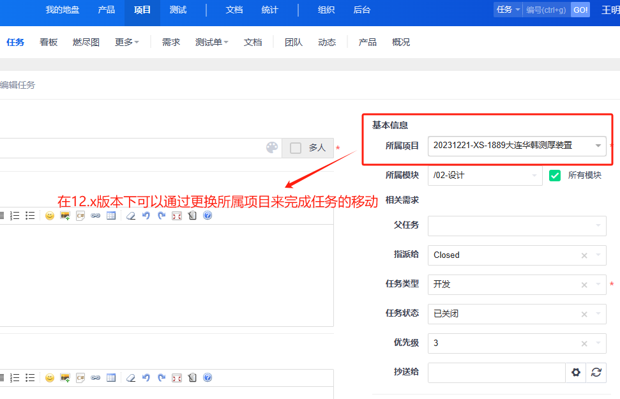Click the hyperlink icon in the lower editor toolbar
The image size is (620, 399).
(96, 378)
